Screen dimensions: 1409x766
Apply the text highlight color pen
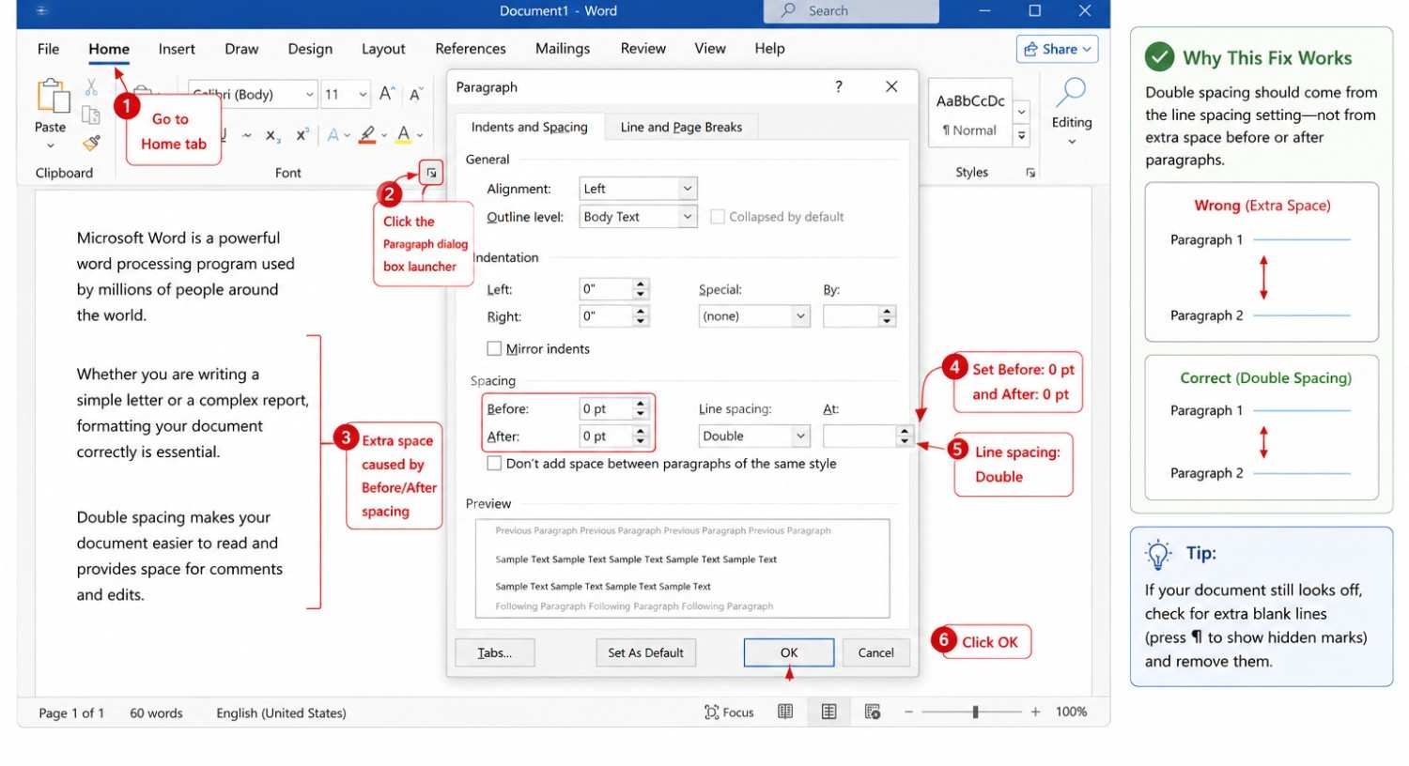367,135
